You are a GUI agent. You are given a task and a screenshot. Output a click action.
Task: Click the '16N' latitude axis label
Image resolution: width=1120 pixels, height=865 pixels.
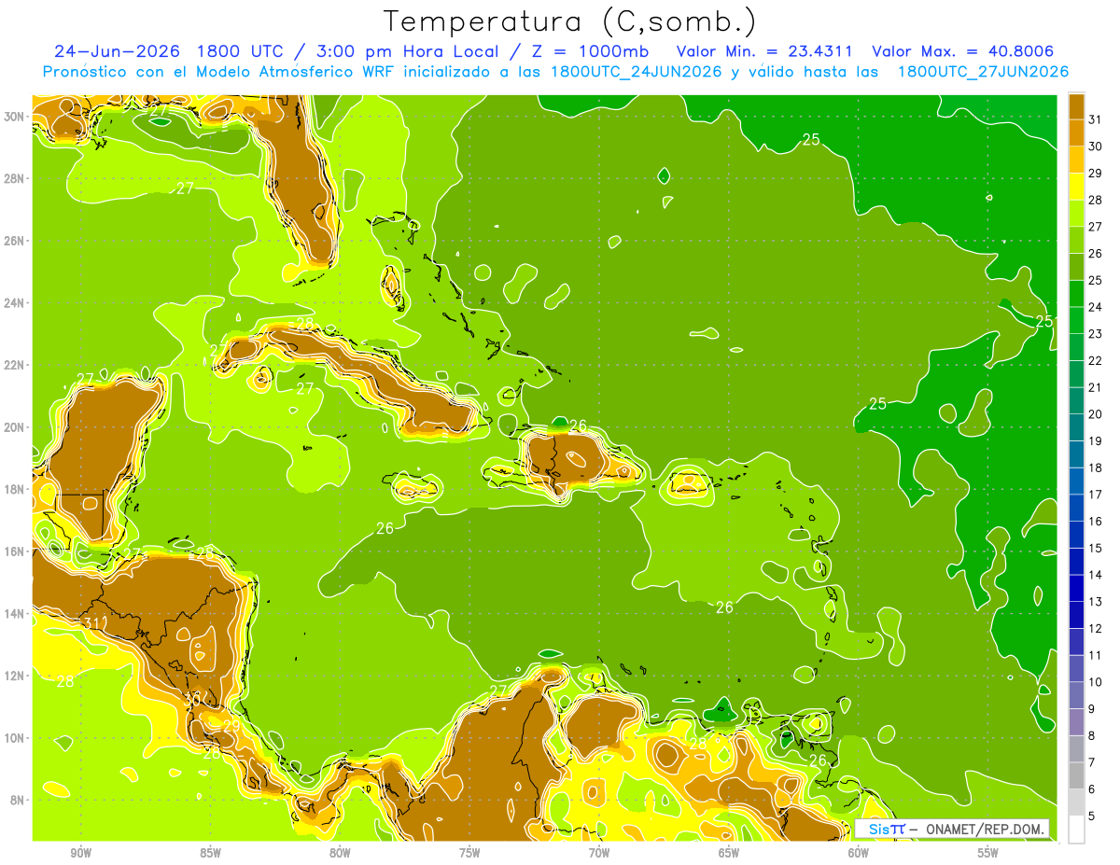pos(16,551)
